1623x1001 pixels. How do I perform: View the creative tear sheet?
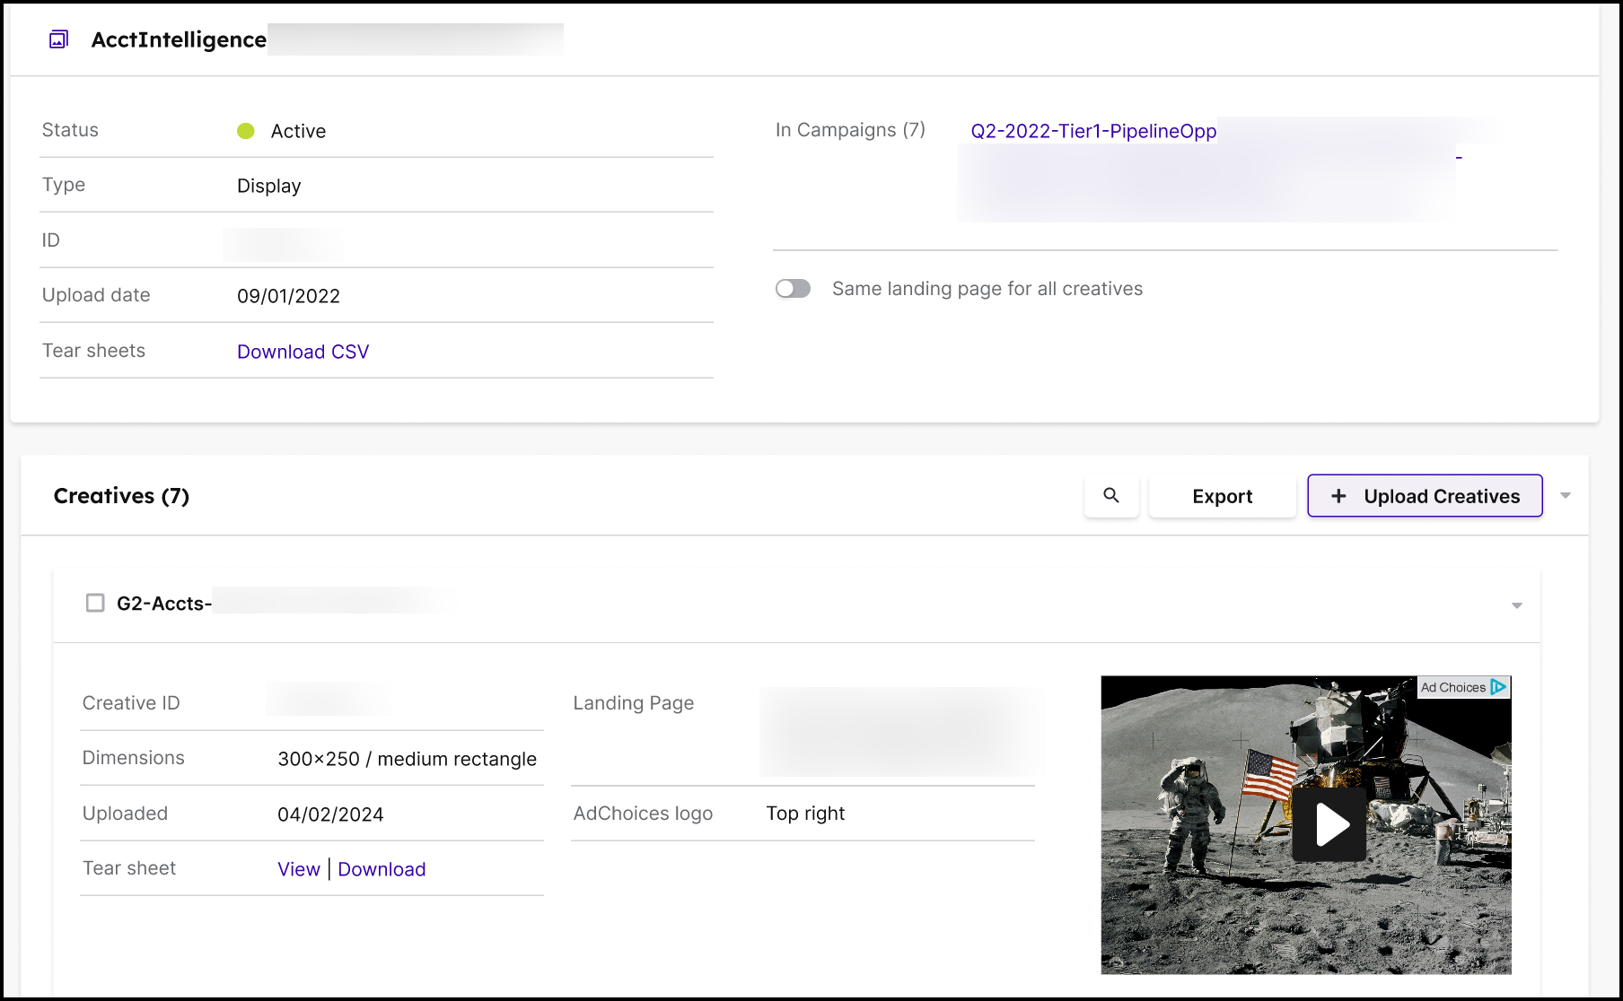pos(299,869)
